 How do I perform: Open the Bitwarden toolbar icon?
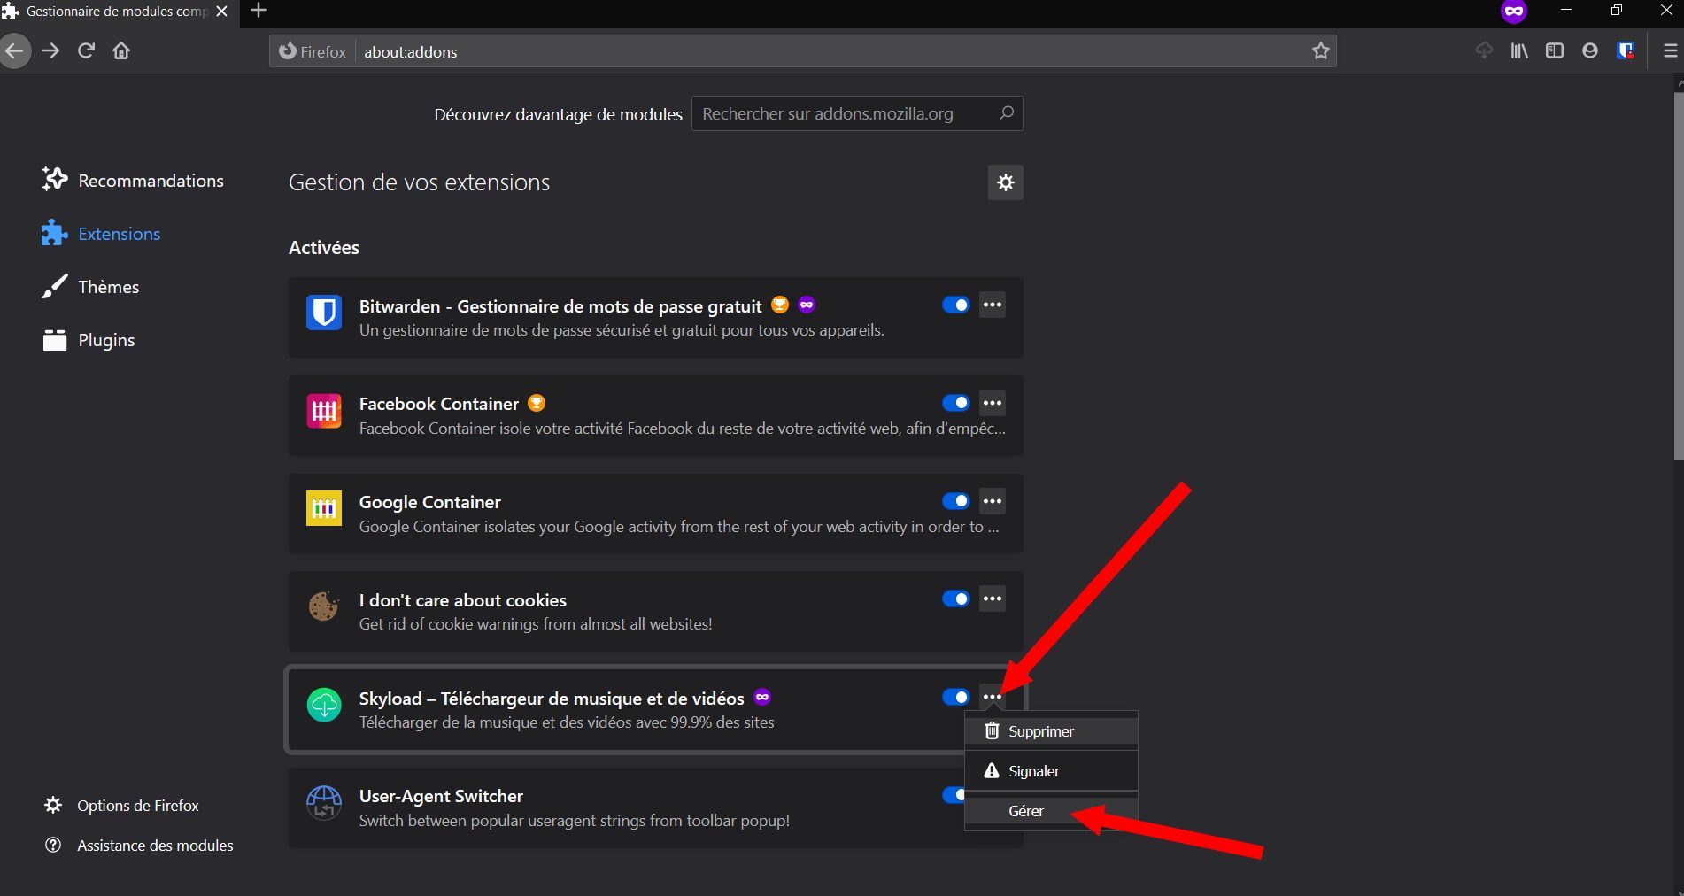click(x=1626, y=51)
